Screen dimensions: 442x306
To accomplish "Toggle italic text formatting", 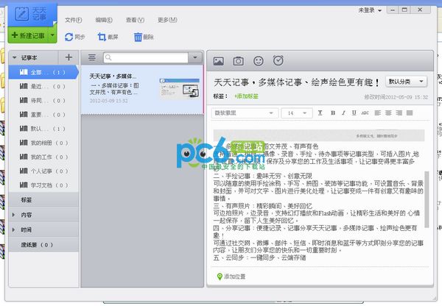I will [x=344, y=113].
